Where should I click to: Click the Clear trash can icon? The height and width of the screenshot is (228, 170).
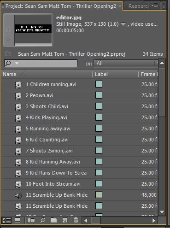tap(76, 221)
